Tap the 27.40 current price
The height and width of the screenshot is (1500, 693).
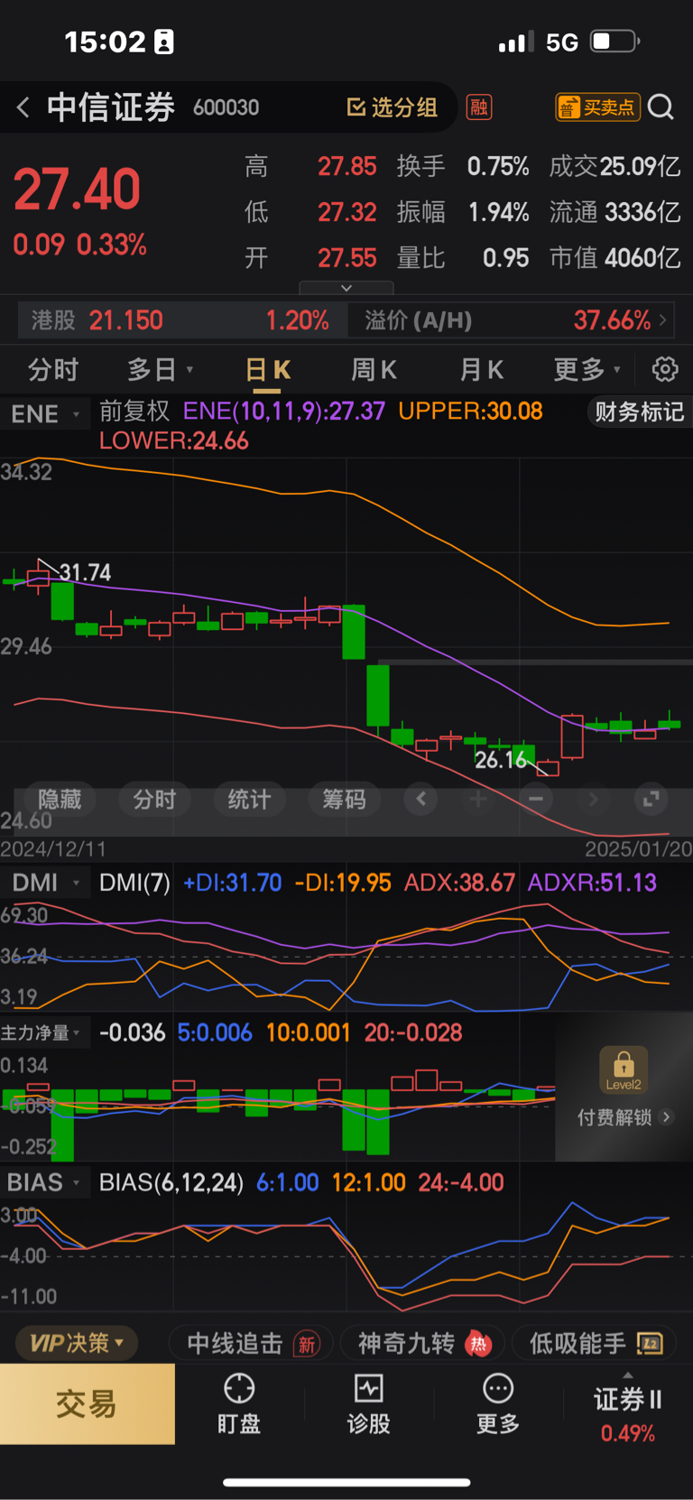[x=77, y=190]
